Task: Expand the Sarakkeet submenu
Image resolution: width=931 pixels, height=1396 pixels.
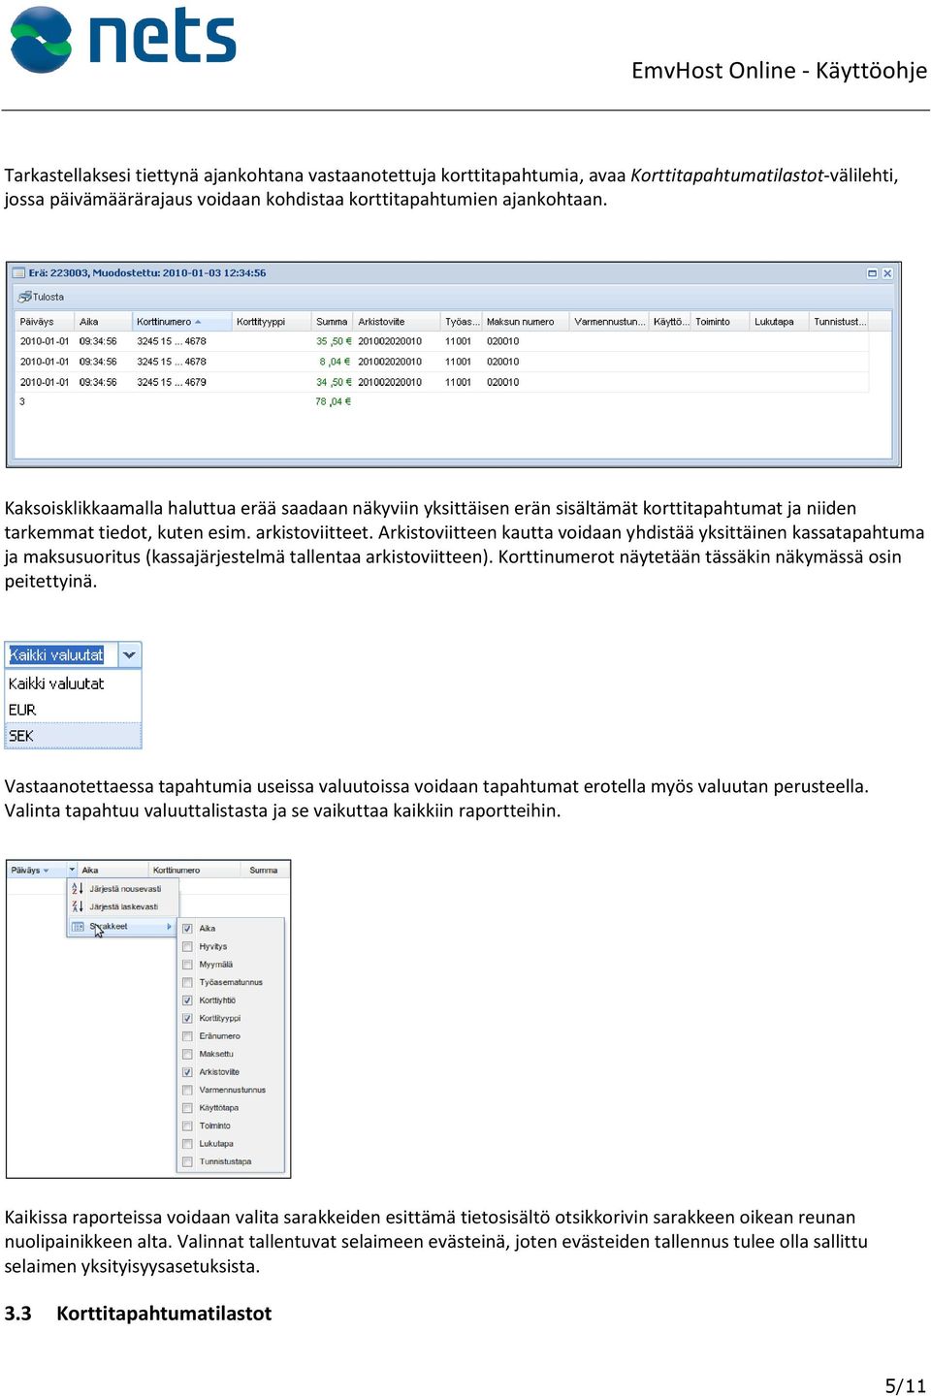Action: [x=123, y=927]
